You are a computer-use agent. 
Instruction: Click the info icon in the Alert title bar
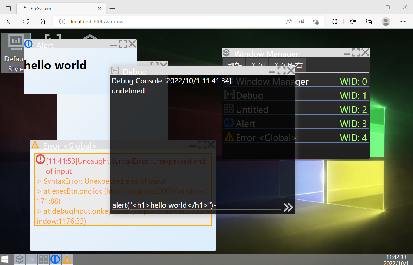click(x=29, y=44)
